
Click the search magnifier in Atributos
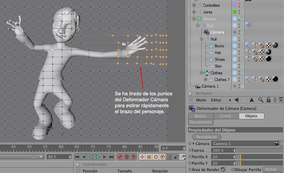pos(261,100)
